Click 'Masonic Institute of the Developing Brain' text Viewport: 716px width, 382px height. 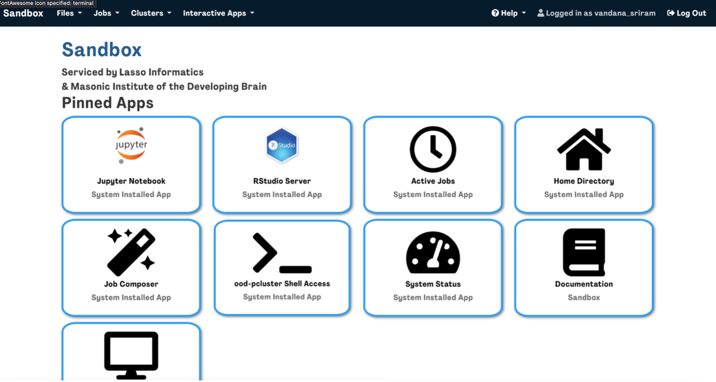169,87
